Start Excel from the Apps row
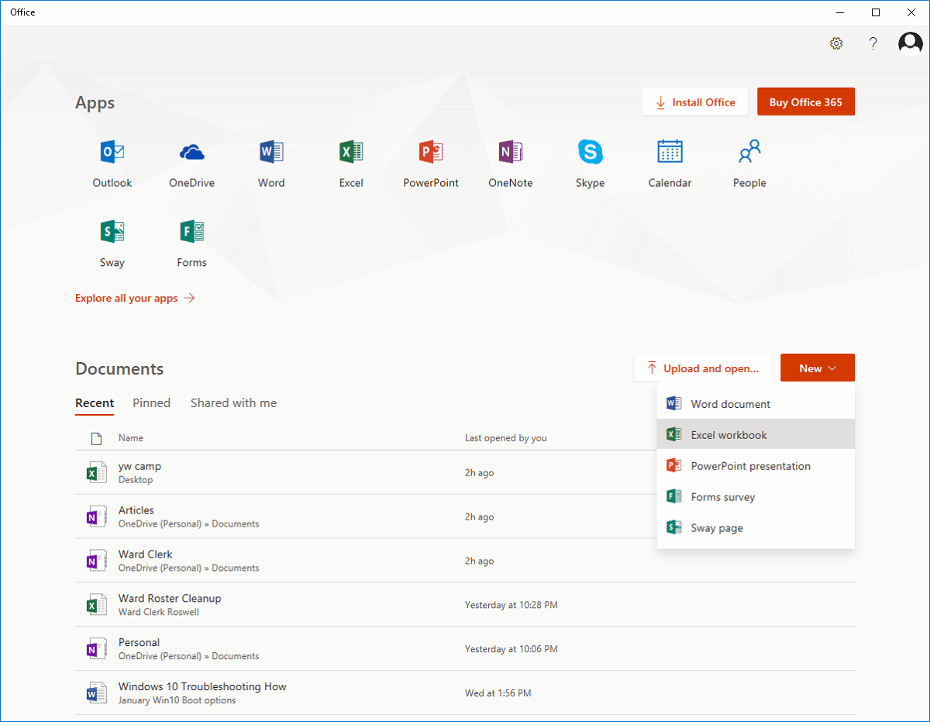Screen dimensions: 930x722 click(351, 161)
